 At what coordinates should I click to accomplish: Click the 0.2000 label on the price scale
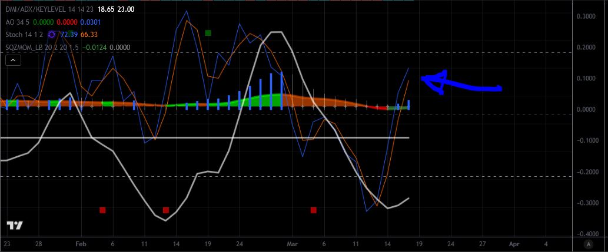(586, 47)
